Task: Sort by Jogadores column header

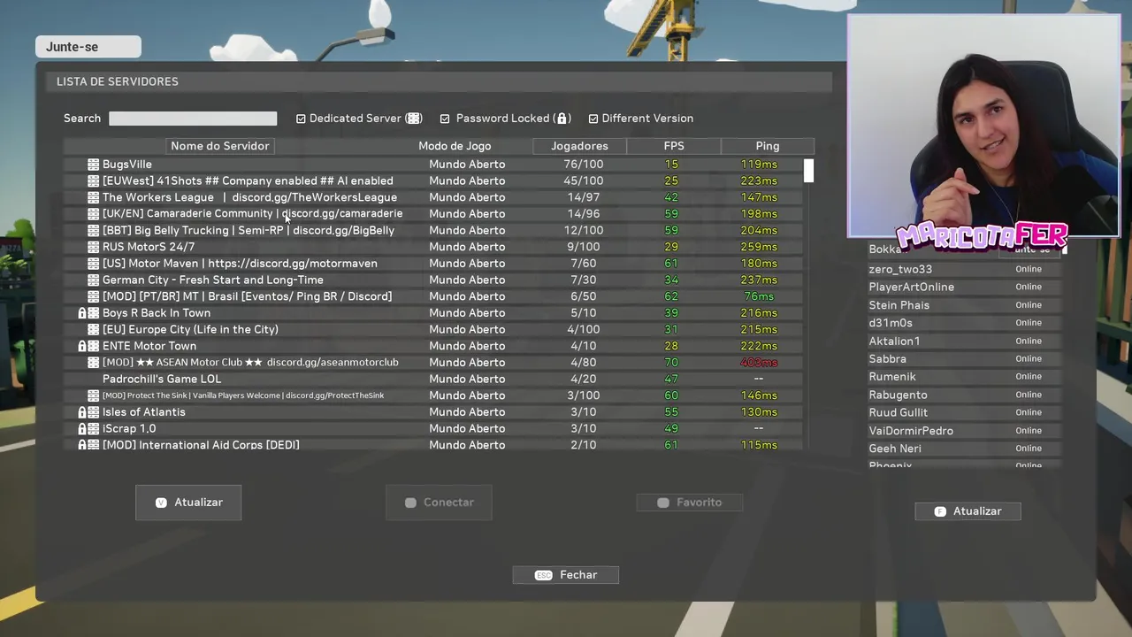Action: pyautogui.click(x=579, y=146)
